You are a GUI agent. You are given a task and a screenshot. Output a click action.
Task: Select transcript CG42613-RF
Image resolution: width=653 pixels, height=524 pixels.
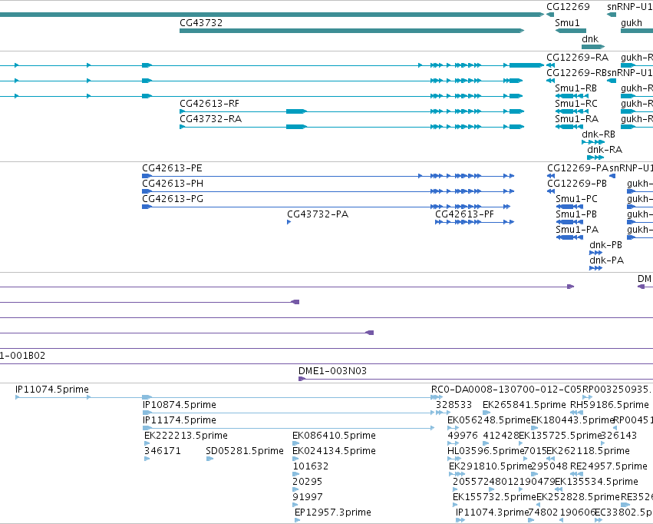click(x=351, y=111)
